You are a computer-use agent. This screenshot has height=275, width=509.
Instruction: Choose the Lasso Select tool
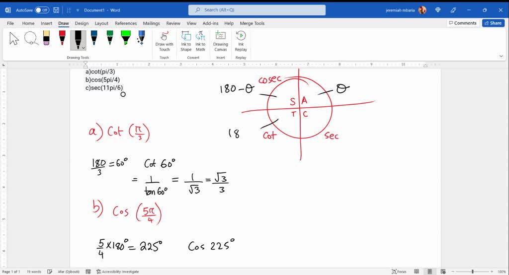click(31, 38)
